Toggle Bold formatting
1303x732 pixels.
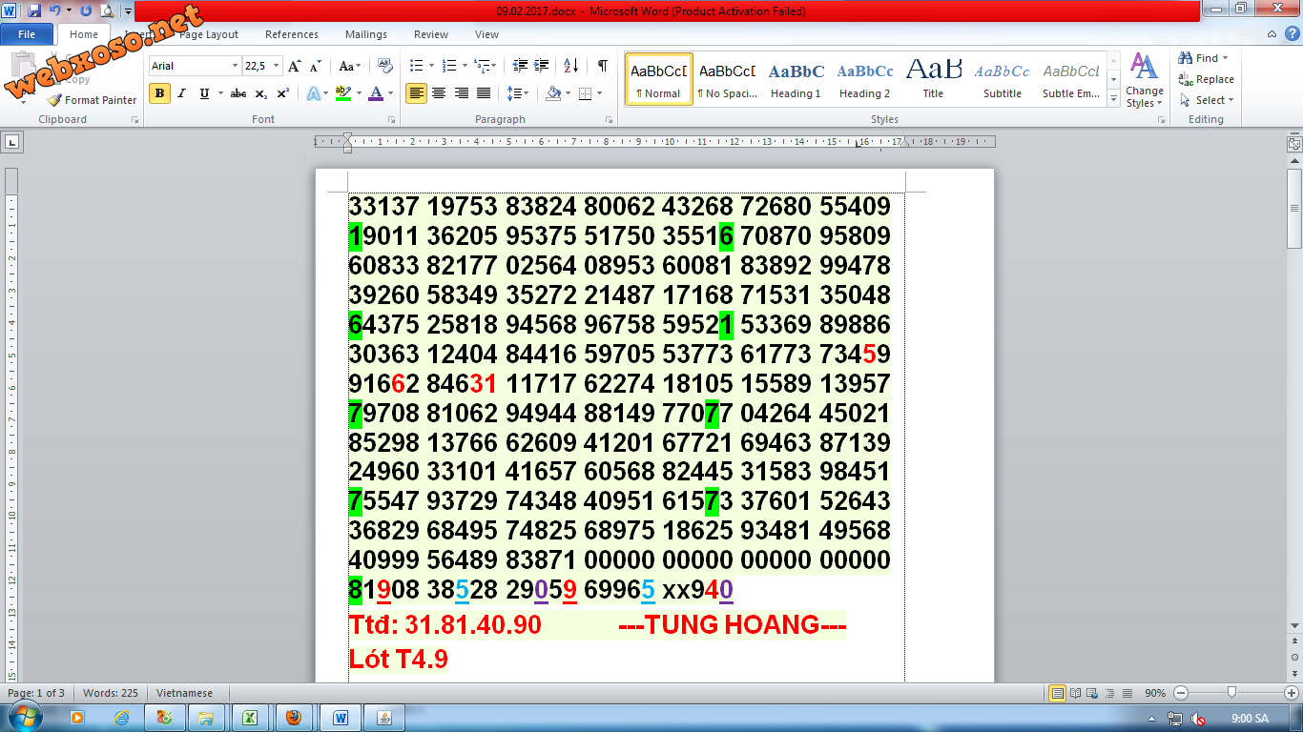point(159,93)
